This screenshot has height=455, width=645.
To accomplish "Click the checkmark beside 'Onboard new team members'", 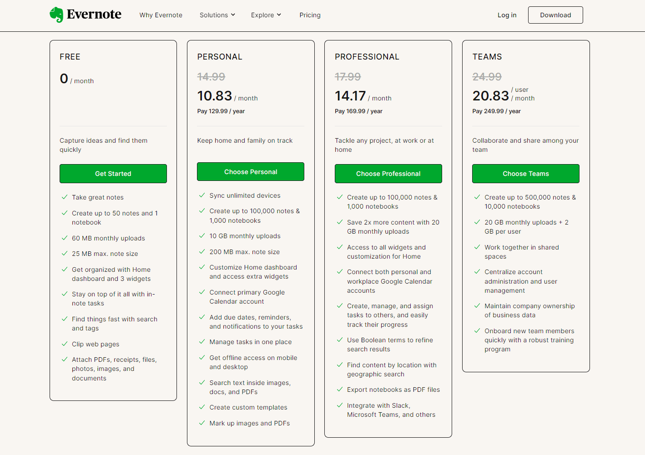I will [x=477, y=330].
